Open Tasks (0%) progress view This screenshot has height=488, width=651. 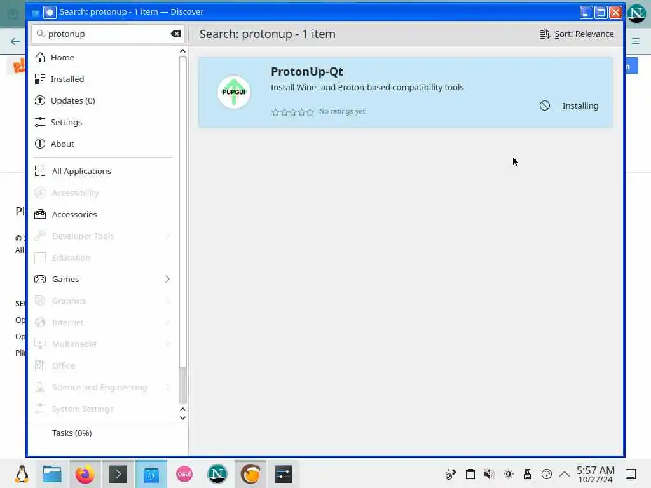(71, 433)
